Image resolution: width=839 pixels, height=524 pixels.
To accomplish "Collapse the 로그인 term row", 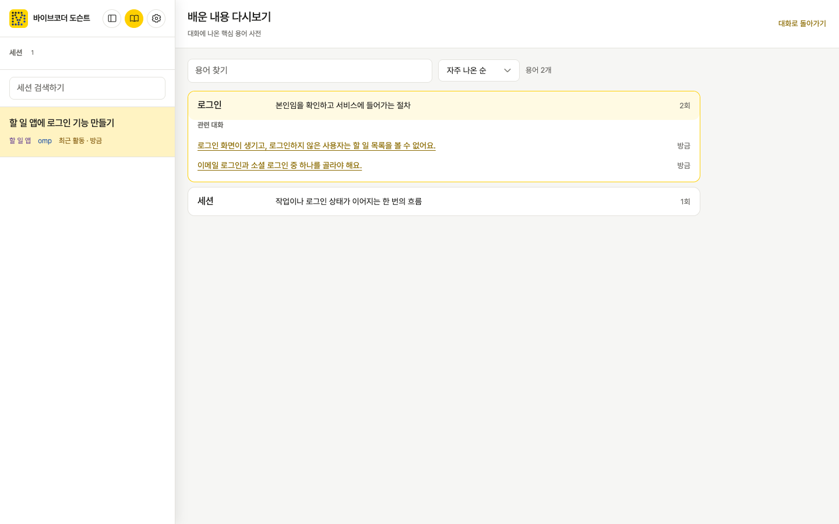I will click(444, 105).
